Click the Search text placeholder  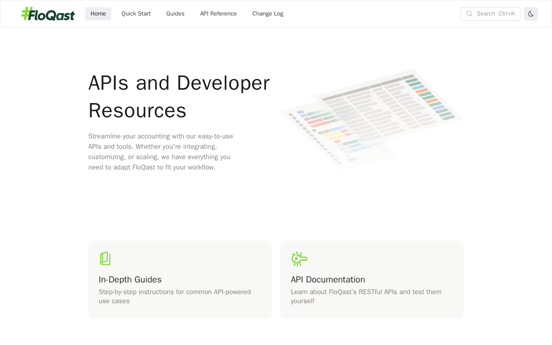486,14
